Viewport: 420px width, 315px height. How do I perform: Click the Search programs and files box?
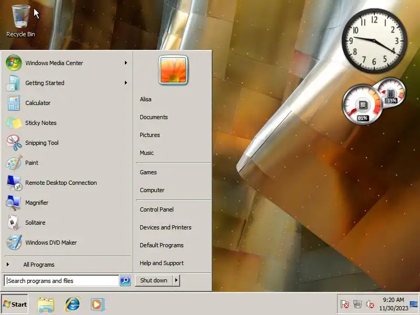(x=61, y=281)
